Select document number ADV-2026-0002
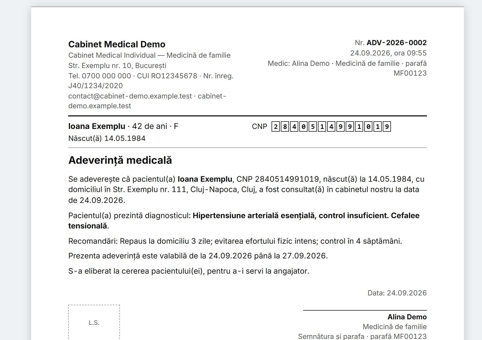This screenshot has height=340, width=482. (x=396, y=43)
